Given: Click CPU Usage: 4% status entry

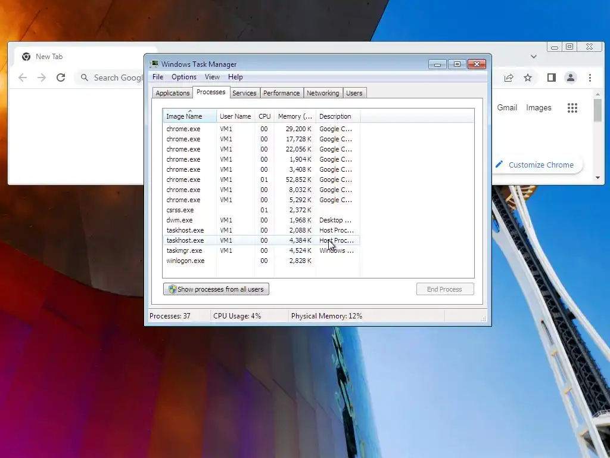Looking at the screenshot, I should 237,316.
